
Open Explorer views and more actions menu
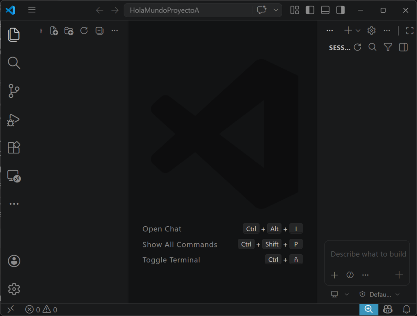[114, 31]
